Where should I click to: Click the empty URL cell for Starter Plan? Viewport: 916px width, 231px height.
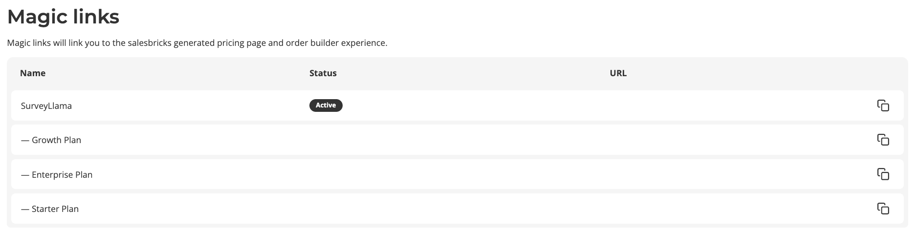coord(733,209)
